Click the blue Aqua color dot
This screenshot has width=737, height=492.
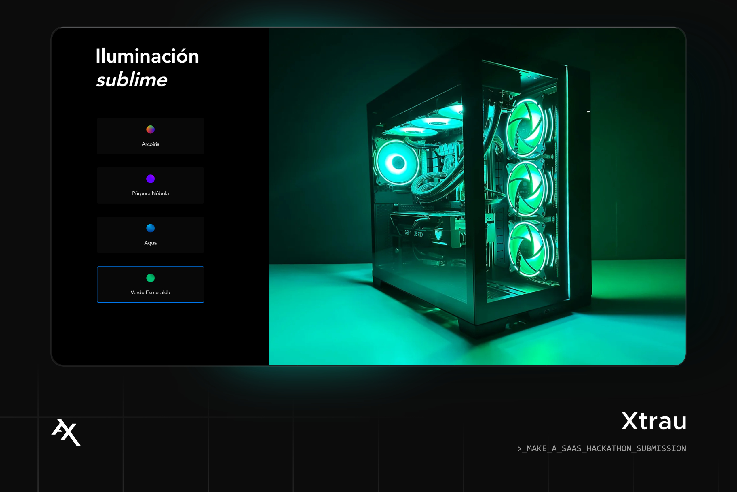pos(150,228)
